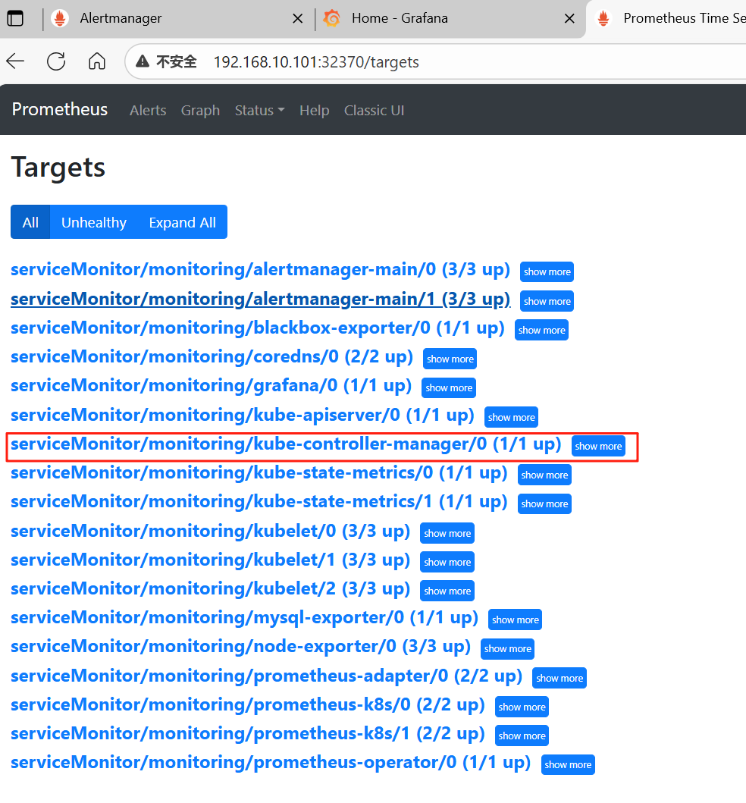Image resolution: width=746 pixels, height=803 pixels.
Task: Show more for alertmanager-main/1
Action: point(547,301)
